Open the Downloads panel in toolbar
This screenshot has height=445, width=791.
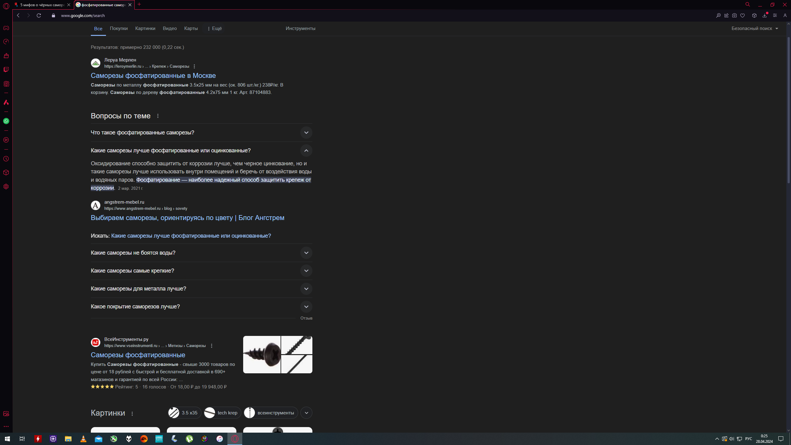point(765,15)
